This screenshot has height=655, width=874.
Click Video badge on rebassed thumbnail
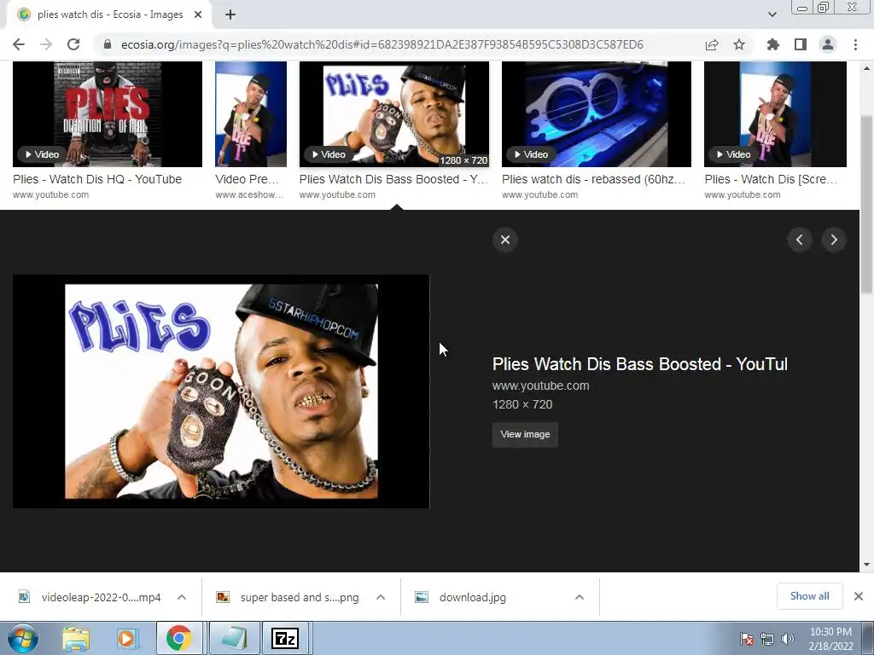pos(531,154)
